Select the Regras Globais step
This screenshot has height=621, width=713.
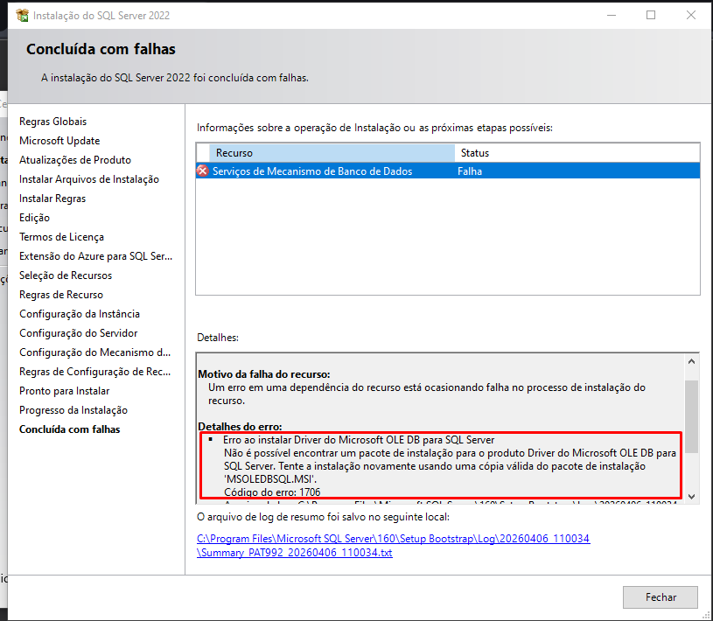(52, 122)
